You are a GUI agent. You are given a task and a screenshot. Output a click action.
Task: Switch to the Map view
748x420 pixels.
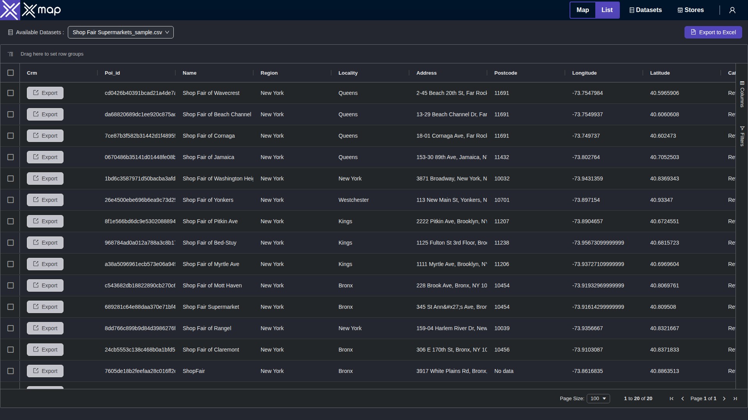click(582, 10)
